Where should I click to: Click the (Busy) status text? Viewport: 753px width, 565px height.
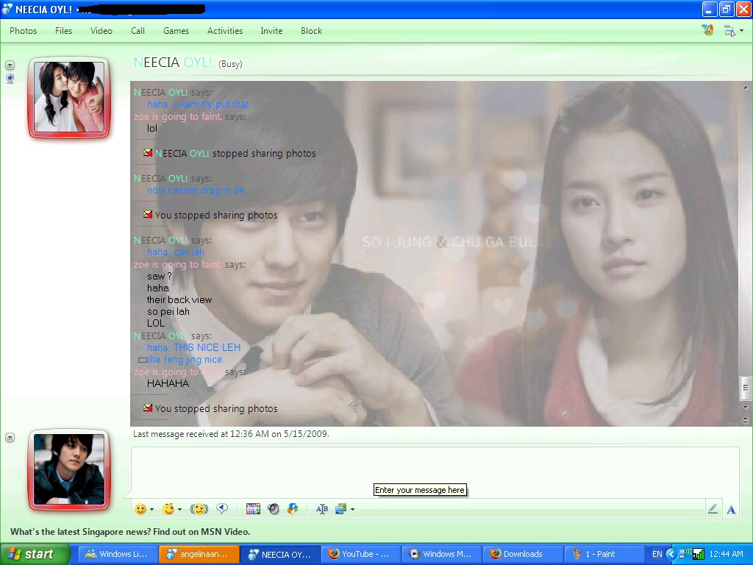[x=230, y=64]
